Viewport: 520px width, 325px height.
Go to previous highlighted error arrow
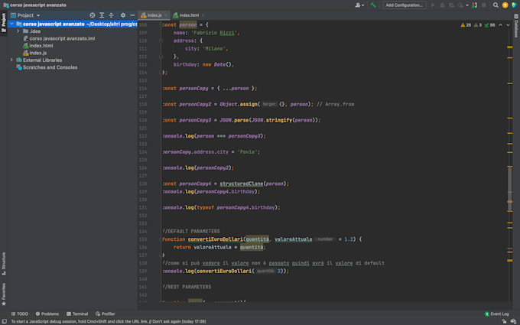500,25
